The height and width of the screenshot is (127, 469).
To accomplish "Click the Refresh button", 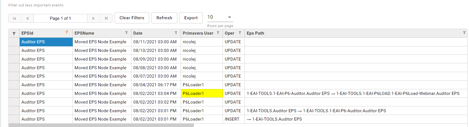I will tap(164, 18).
